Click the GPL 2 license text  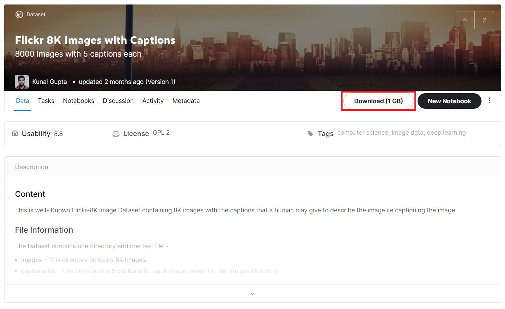tap(161, 133)
